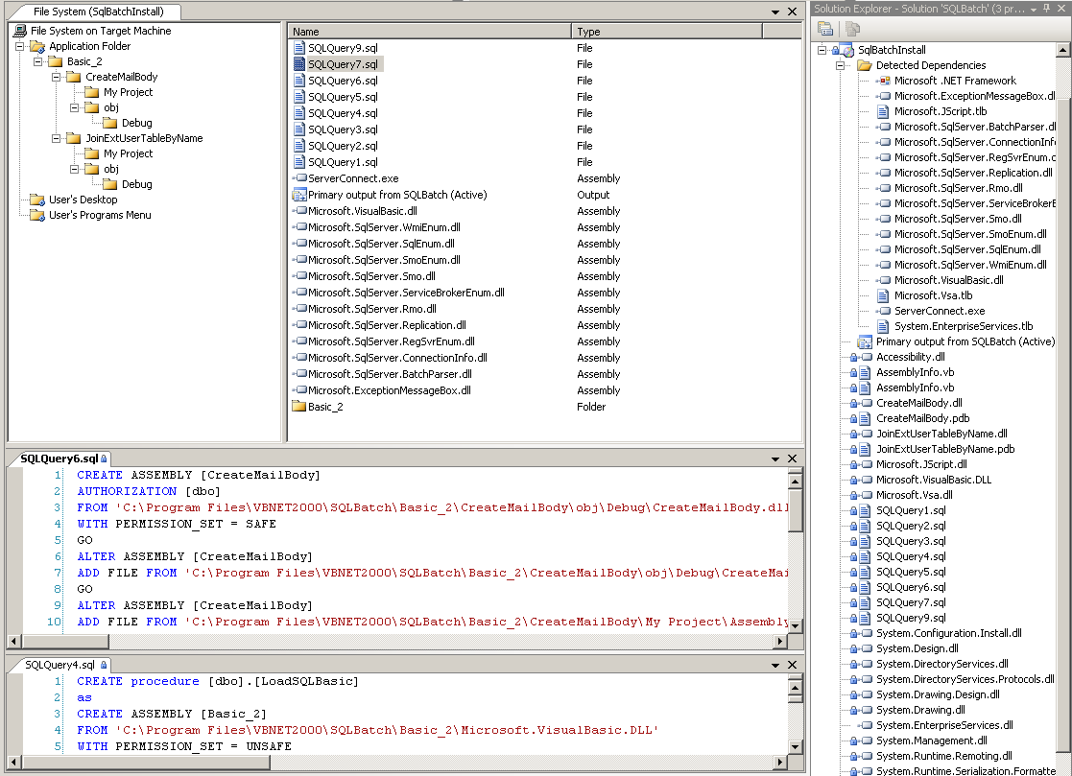Select Microsoft.SqlServer.Smo.dll in the file list
Image resolution: width=1072 pixels, height=776 pixels.
tap(371, 276)
